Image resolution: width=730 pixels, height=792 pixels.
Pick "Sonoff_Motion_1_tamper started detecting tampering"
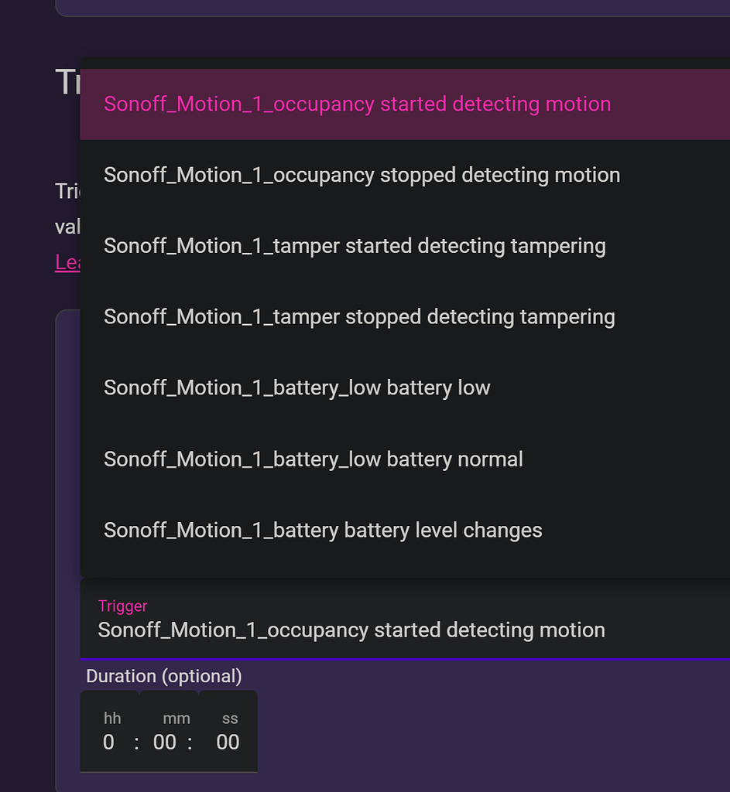coord(354,245)
